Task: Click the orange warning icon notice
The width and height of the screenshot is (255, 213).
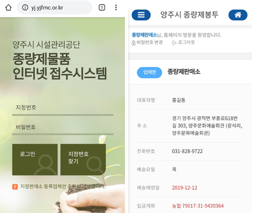Action: (15, 187)
